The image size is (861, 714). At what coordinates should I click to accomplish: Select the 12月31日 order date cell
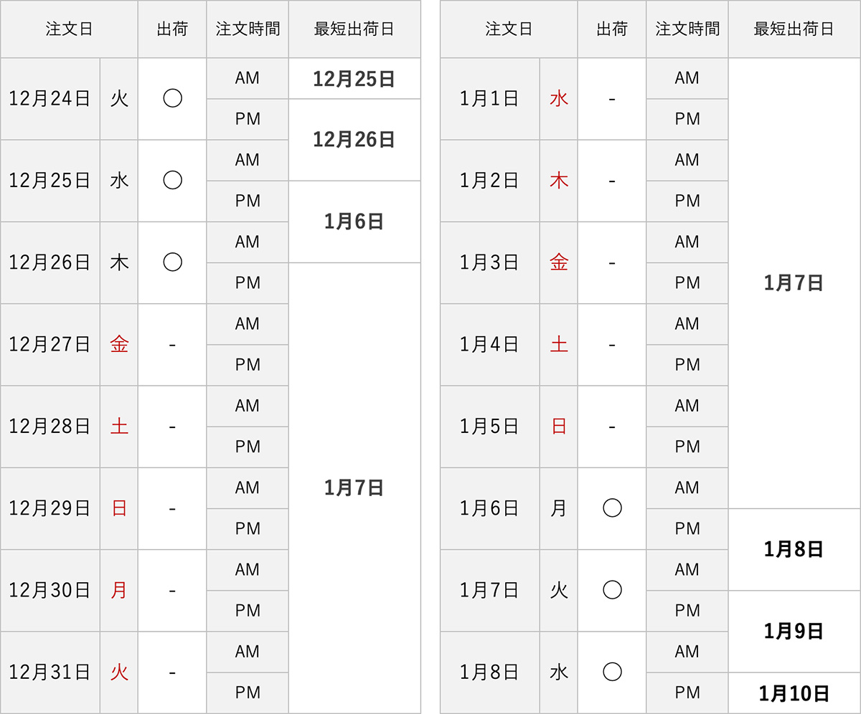coord(50,672)
